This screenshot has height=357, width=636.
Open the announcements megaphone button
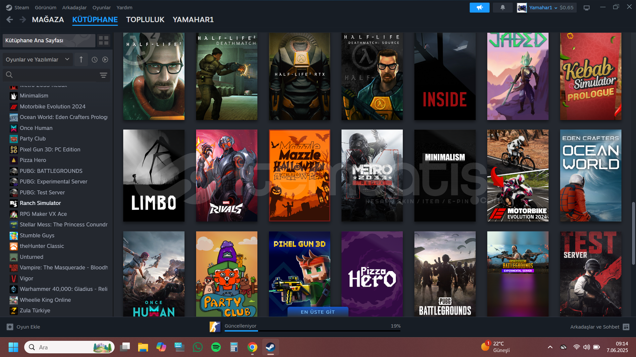479,8
